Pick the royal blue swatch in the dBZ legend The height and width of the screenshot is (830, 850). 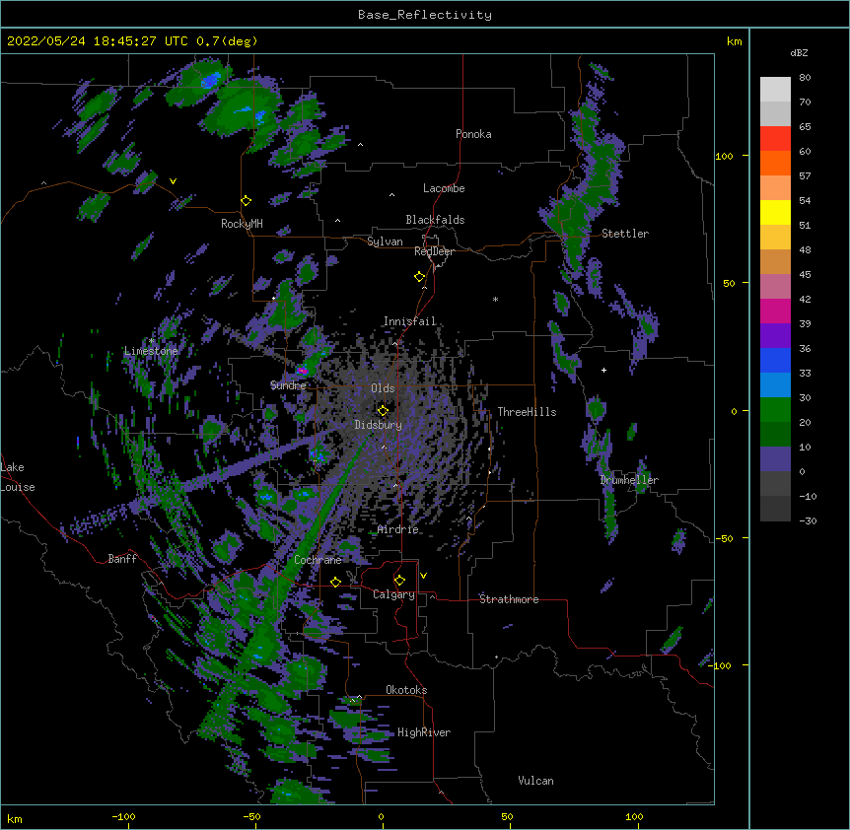pyautogui.click(x=775, y=360)
